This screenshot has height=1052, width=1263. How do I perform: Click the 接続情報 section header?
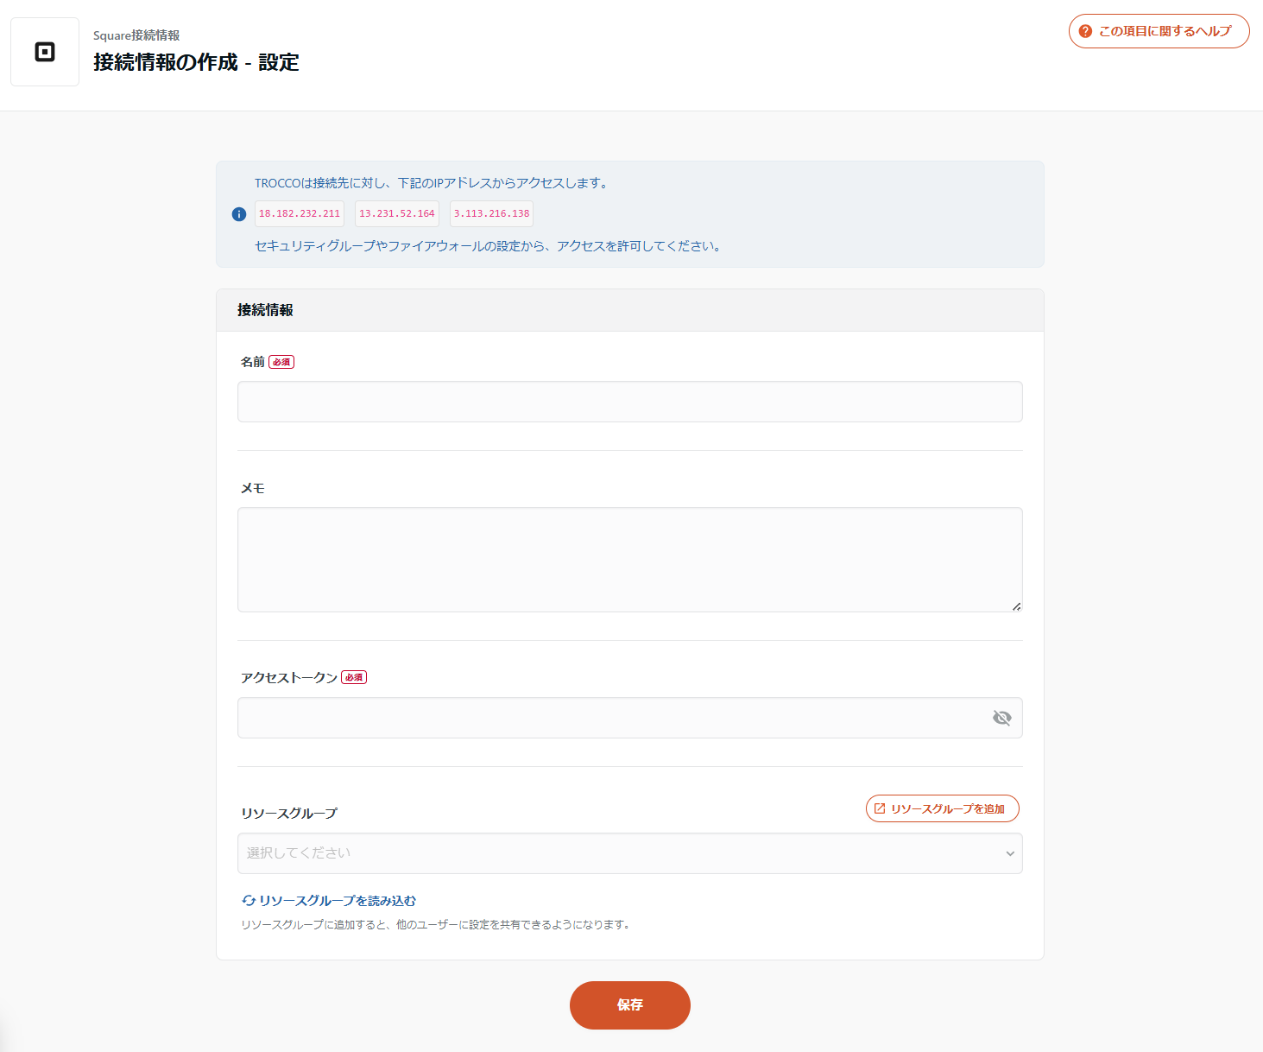click(x=630, y=310)
